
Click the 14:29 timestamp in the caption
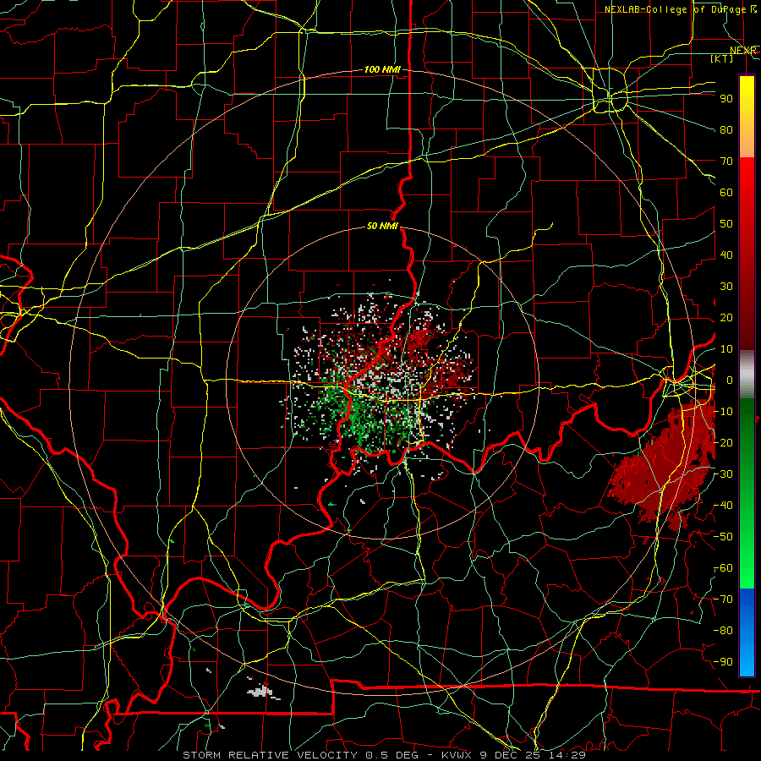click(x=567, y=755)
